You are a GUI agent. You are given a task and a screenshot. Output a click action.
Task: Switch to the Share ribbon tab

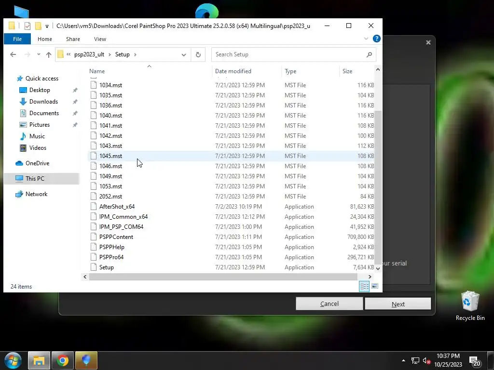point(73,39)
